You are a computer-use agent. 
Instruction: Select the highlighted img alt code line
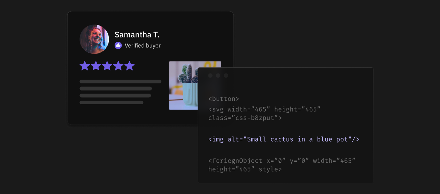click(x=284, y=139)
